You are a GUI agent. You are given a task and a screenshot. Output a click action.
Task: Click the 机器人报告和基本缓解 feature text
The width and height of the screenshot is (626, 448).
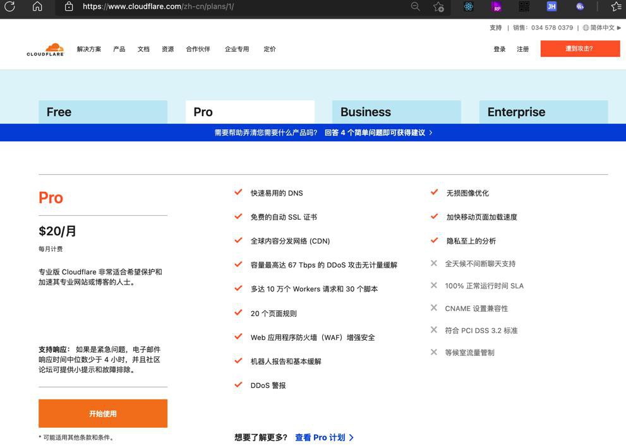pyautogui.click(x=286, y=362)
